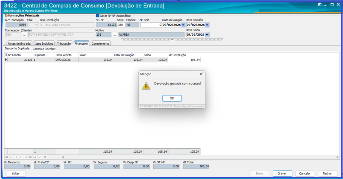The image size is (343, 179).
Task: Open the Motivo lookup ellipsis button
Action: tap(115, 35)
